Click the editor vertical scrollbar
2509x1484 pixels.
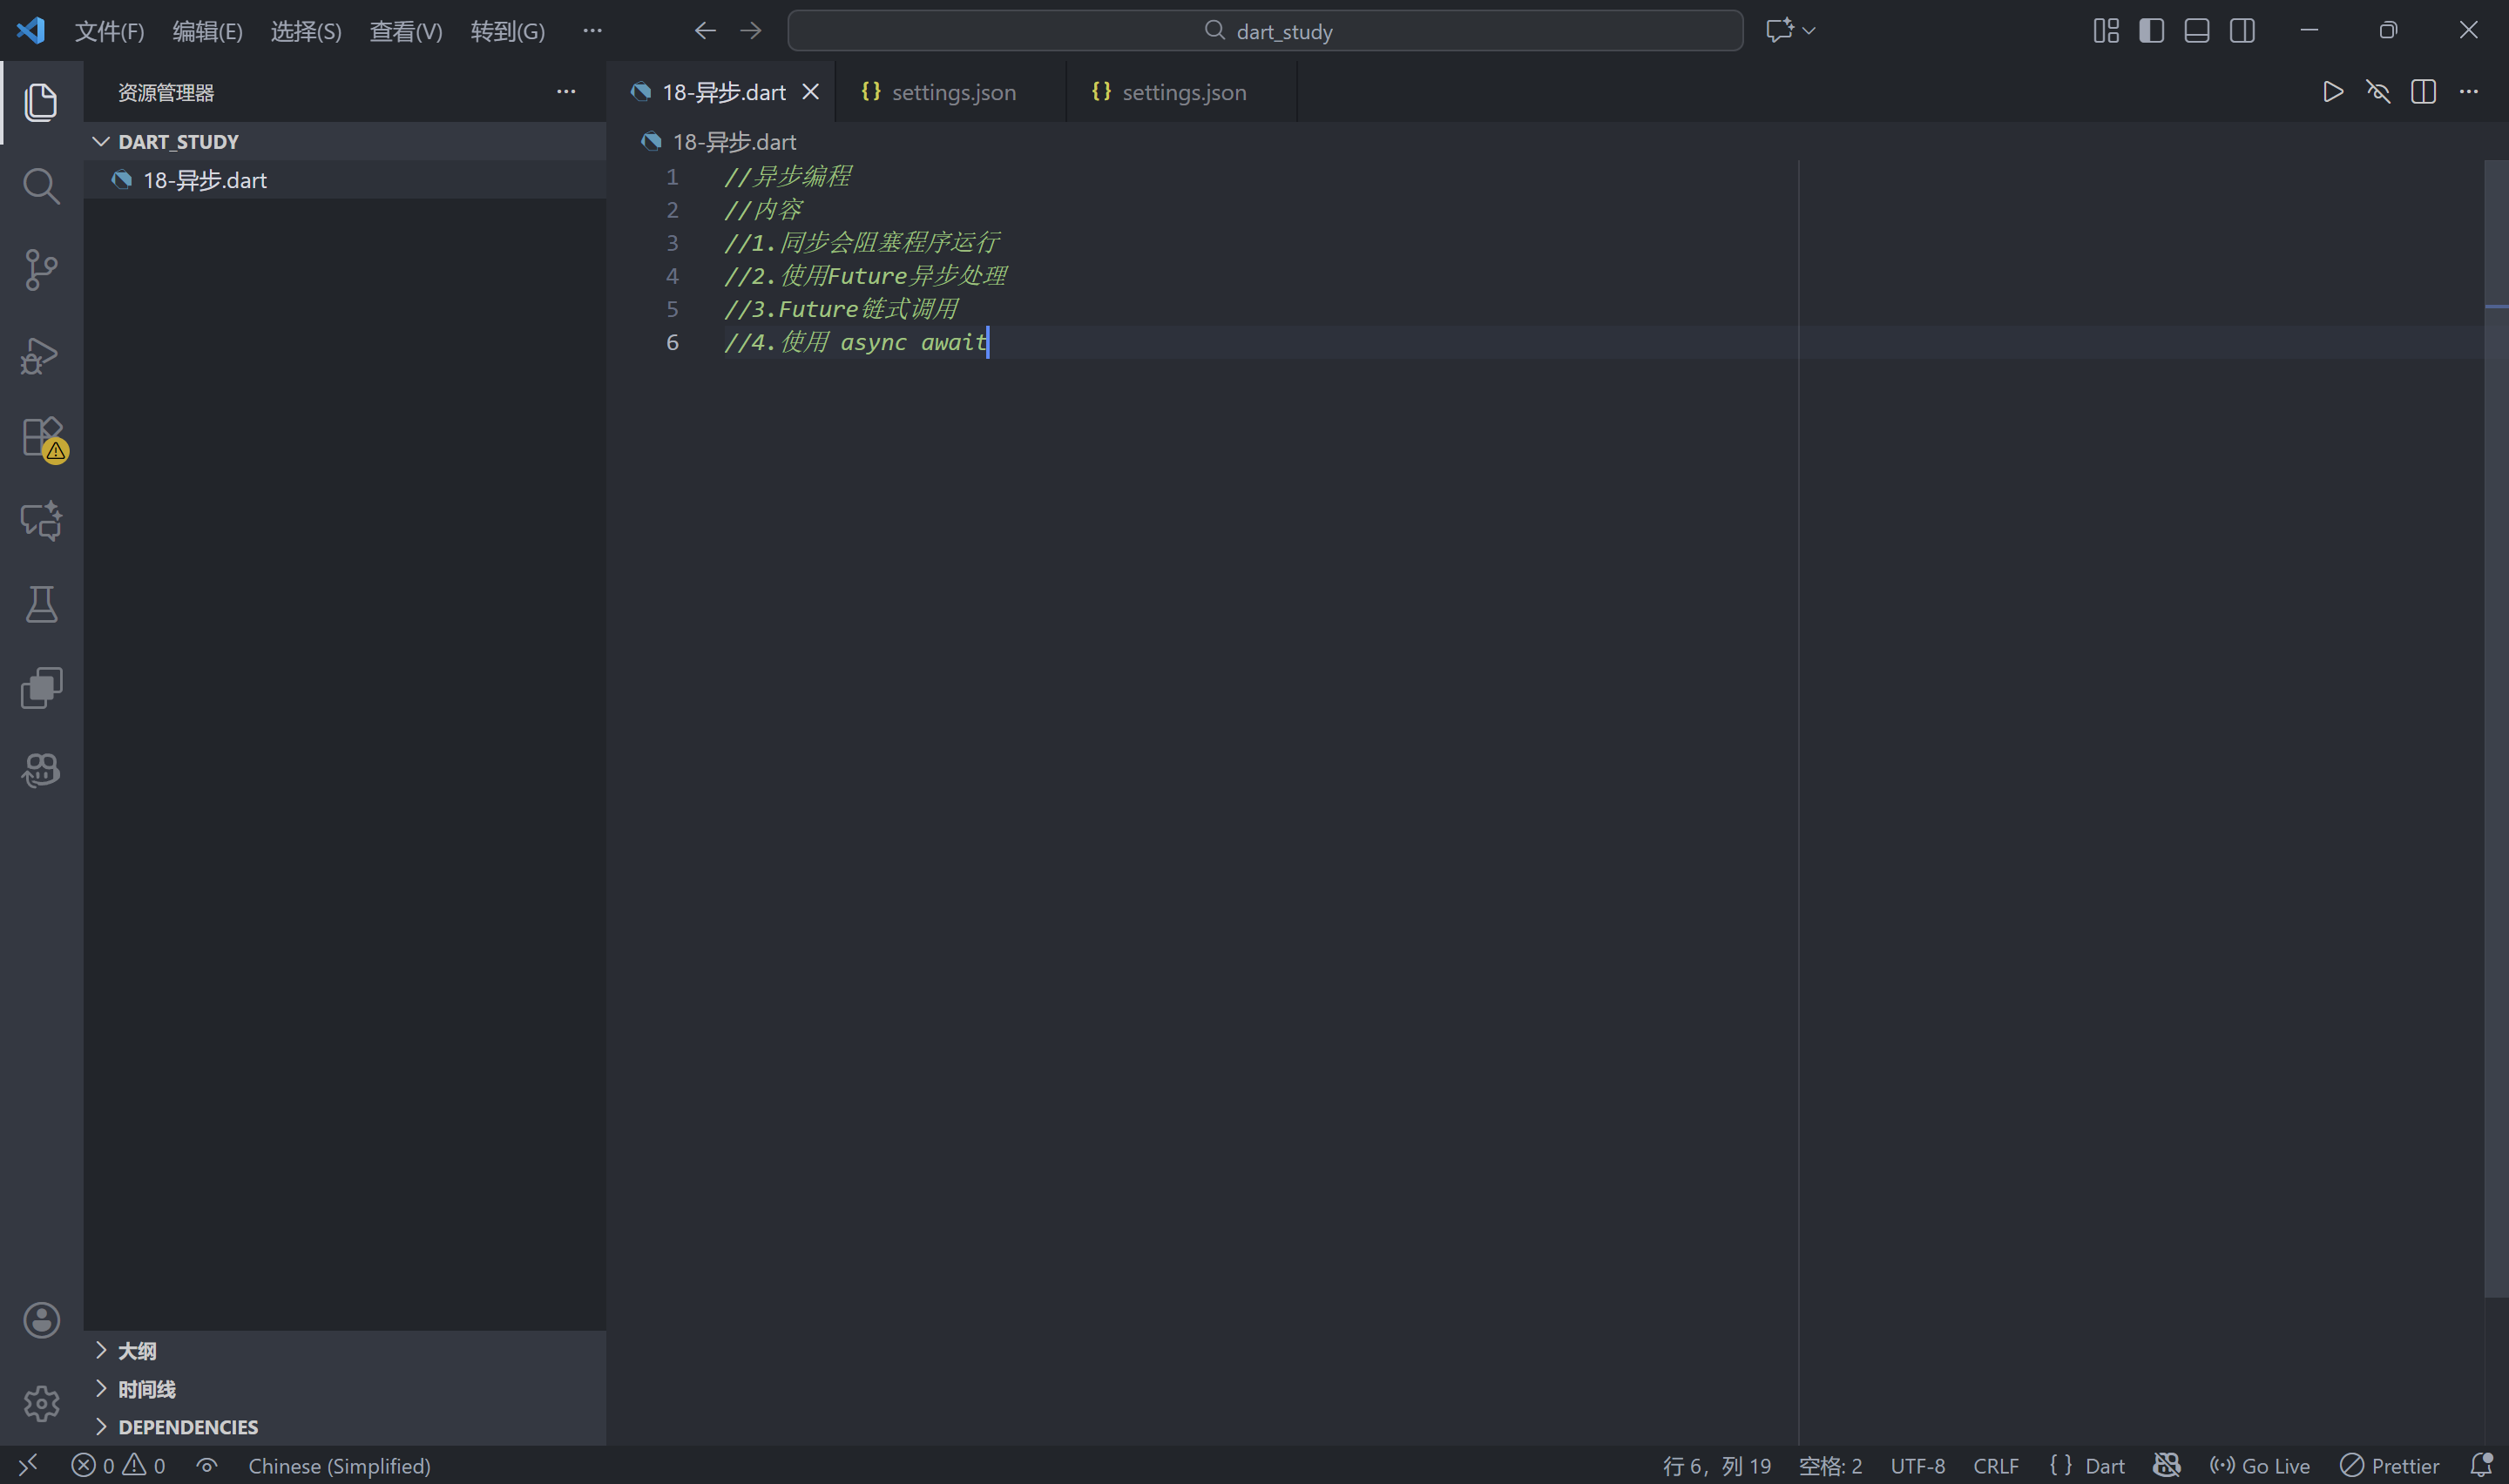[x=2496, y=700]
